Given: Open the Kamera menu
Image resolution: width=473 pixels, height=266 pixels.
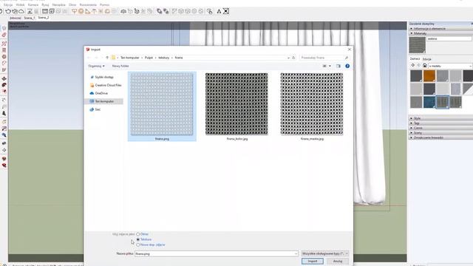Looking at the screenshot, I should tap(33, 5).
